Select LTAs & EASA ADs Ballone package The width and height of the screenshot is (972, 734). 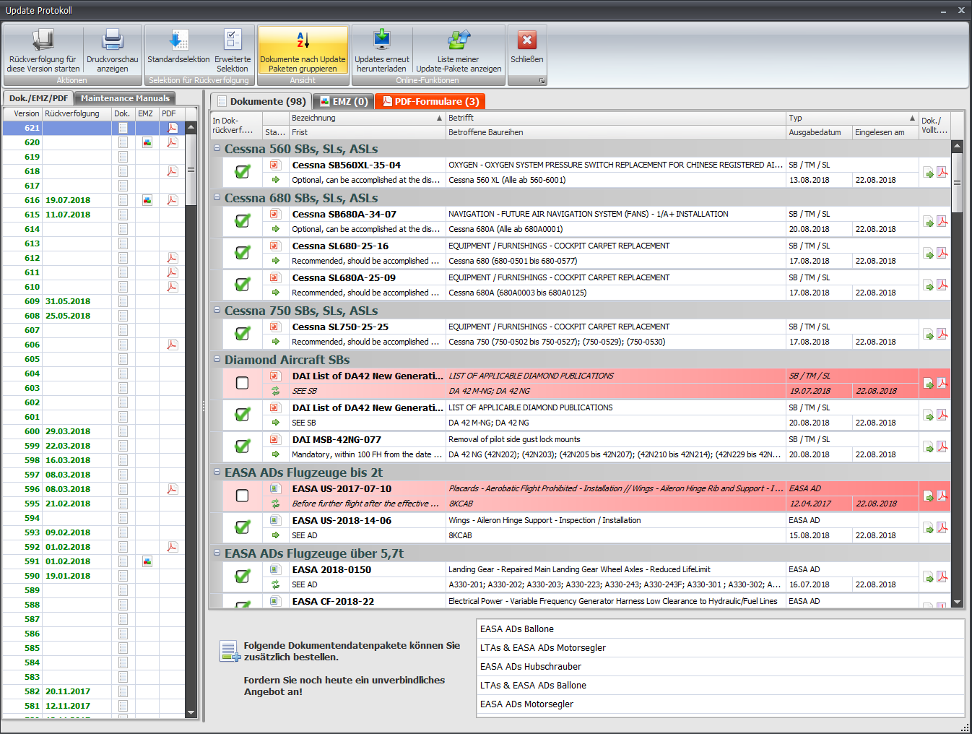coord(720,686)
